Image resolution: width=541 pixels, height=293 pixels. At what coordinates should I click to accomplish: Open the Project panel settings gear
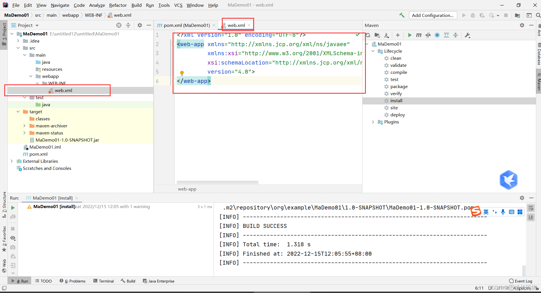pyautogui.click(x=140, y=25)
